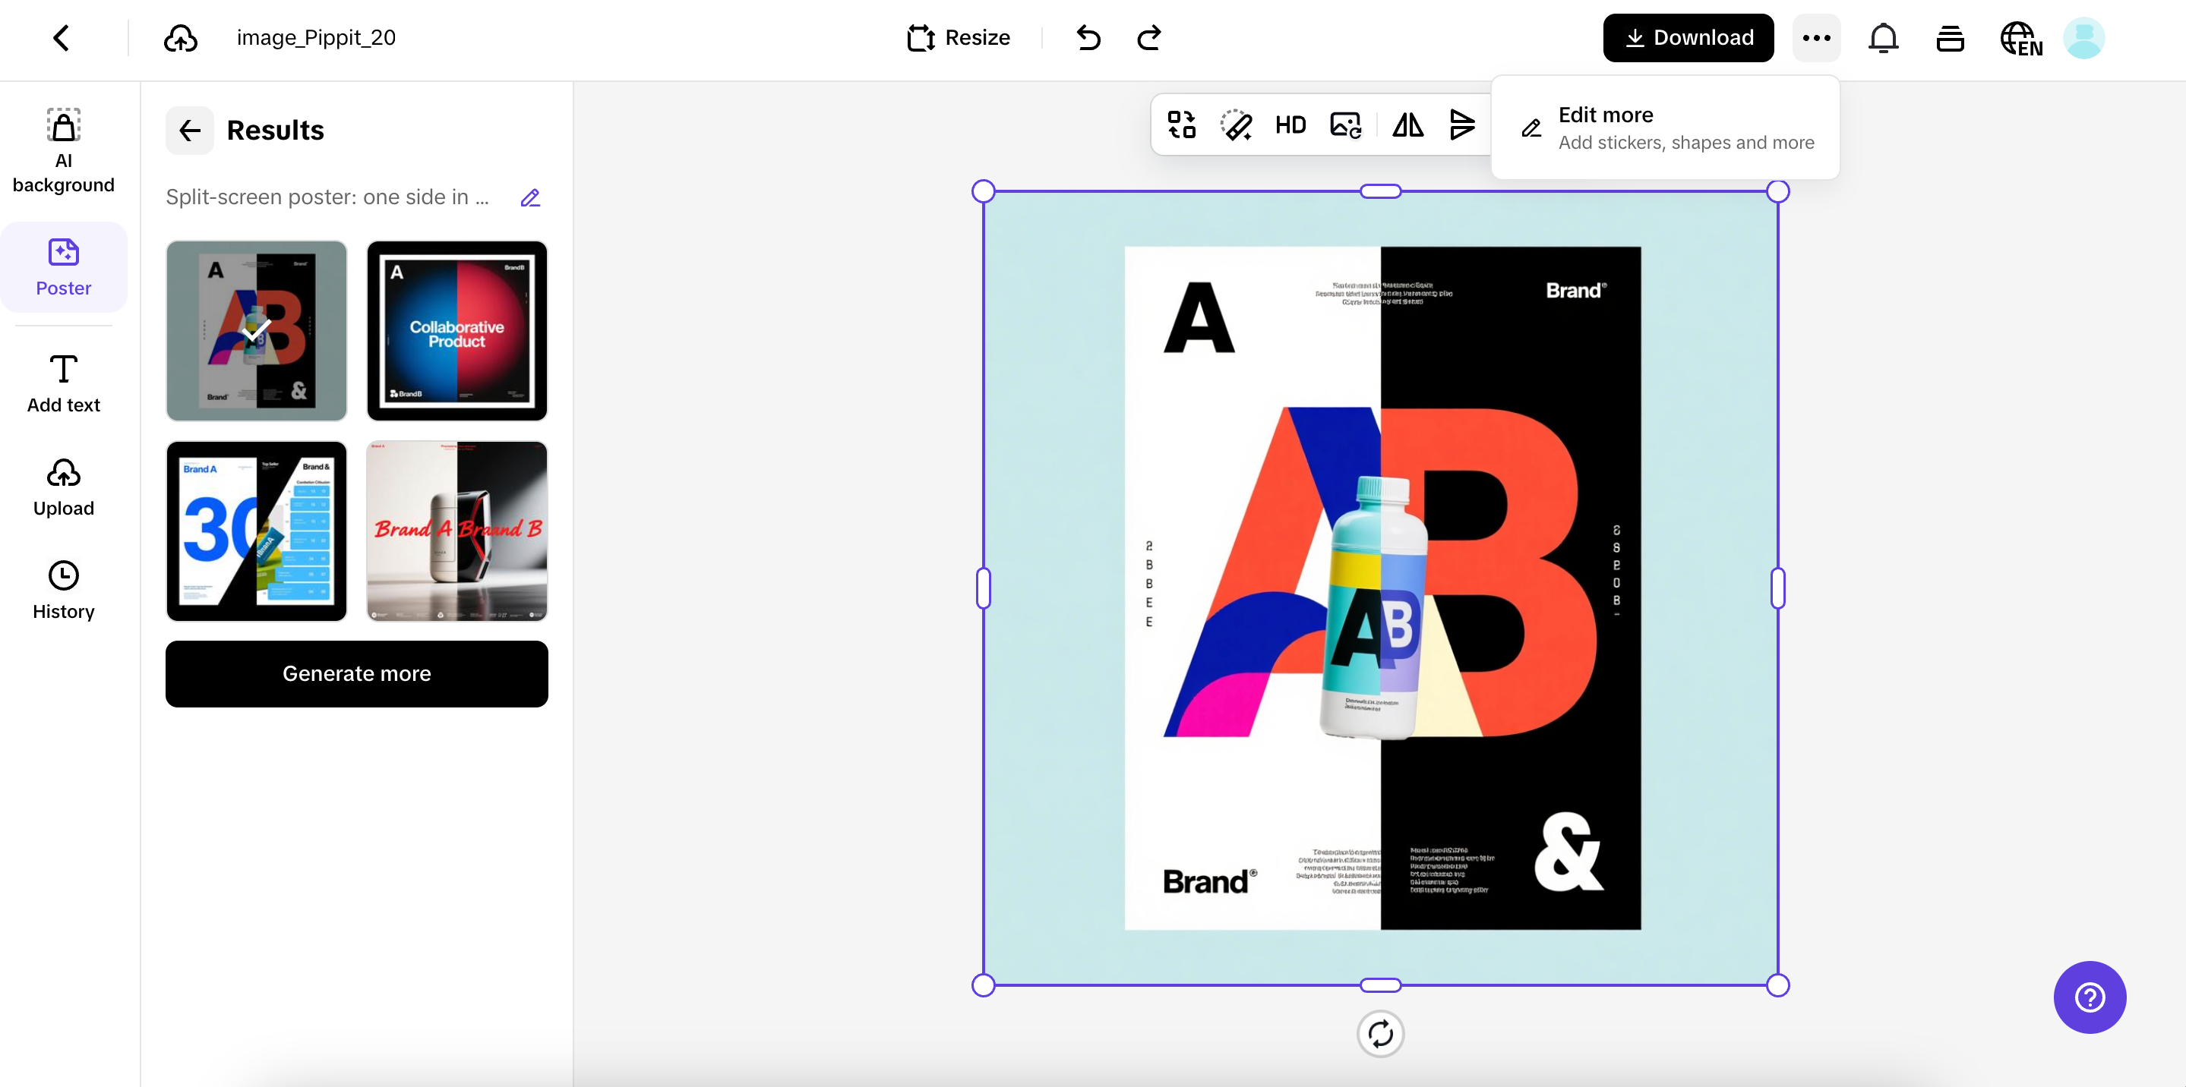Open the Upload panel
The width and height of the screenshot is (2186, 1087).
pyautogui.click(x=63, y=486)
